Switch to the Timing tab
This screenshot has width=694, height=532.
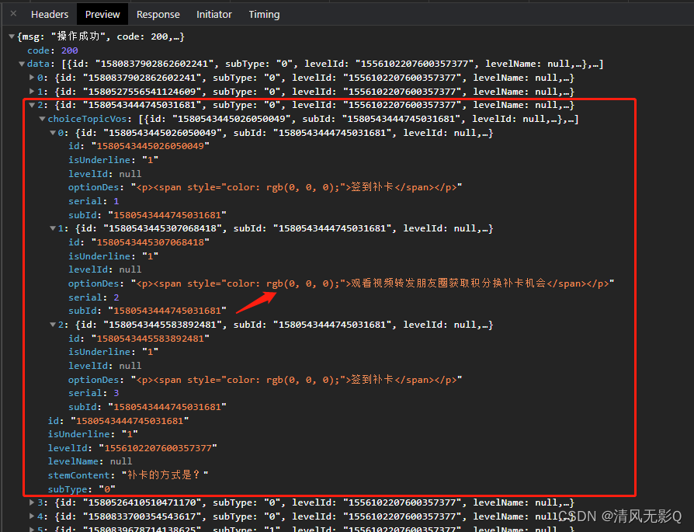click(264, 15)
